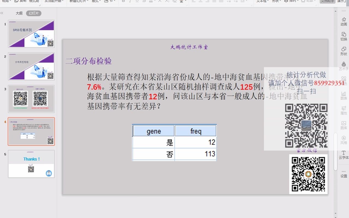Screen dimensions: 349x218
Task: Select slide 1 SPSS专题系列 thumbnail
Action: 31,34
